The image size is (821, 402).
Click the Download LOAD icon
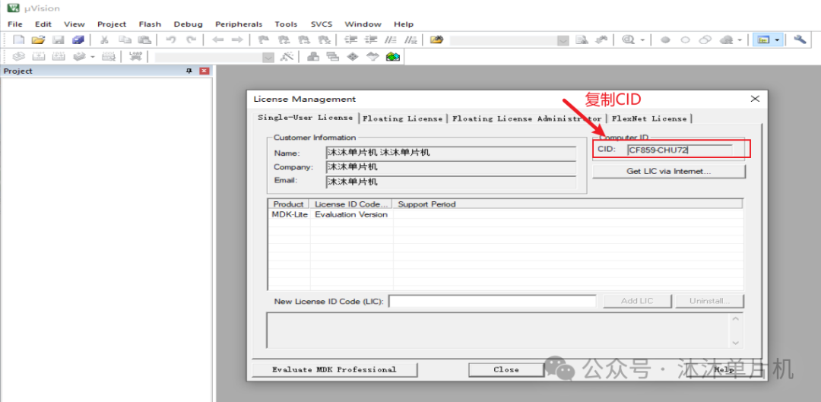135,56
